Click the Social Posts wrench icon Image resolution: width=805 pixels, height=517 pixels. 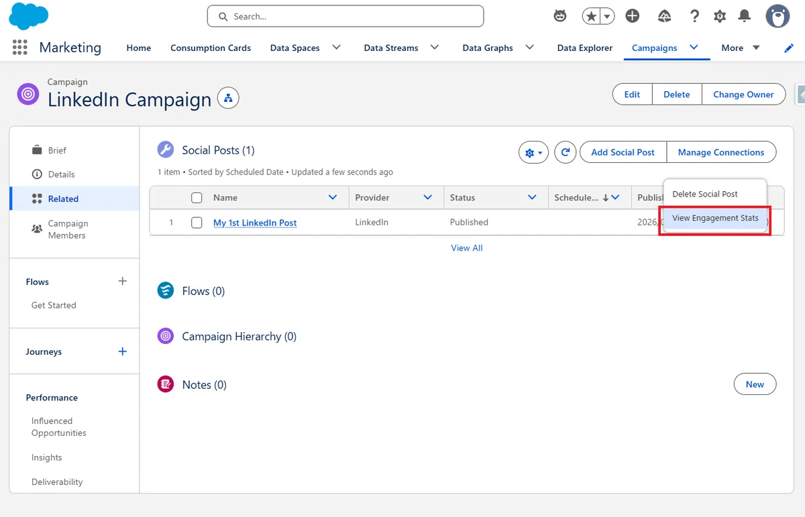pos(165,150)
